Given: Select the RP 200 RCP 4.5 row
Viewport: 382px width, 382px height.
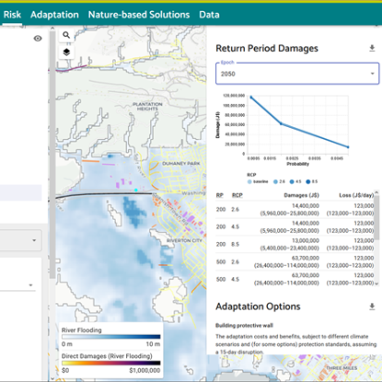Looking at the screenshot, I should pyautogui.click(x=295, y=227).
